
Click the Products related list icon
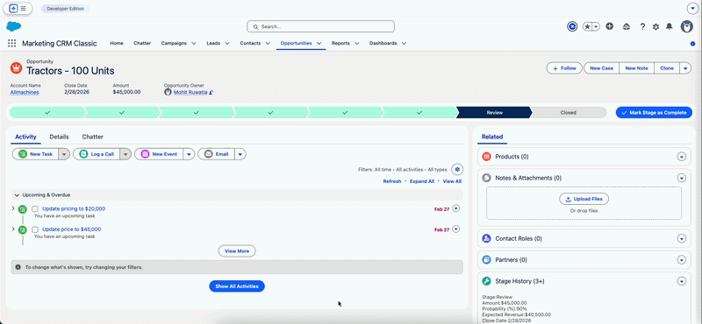(x=487, y=157)
